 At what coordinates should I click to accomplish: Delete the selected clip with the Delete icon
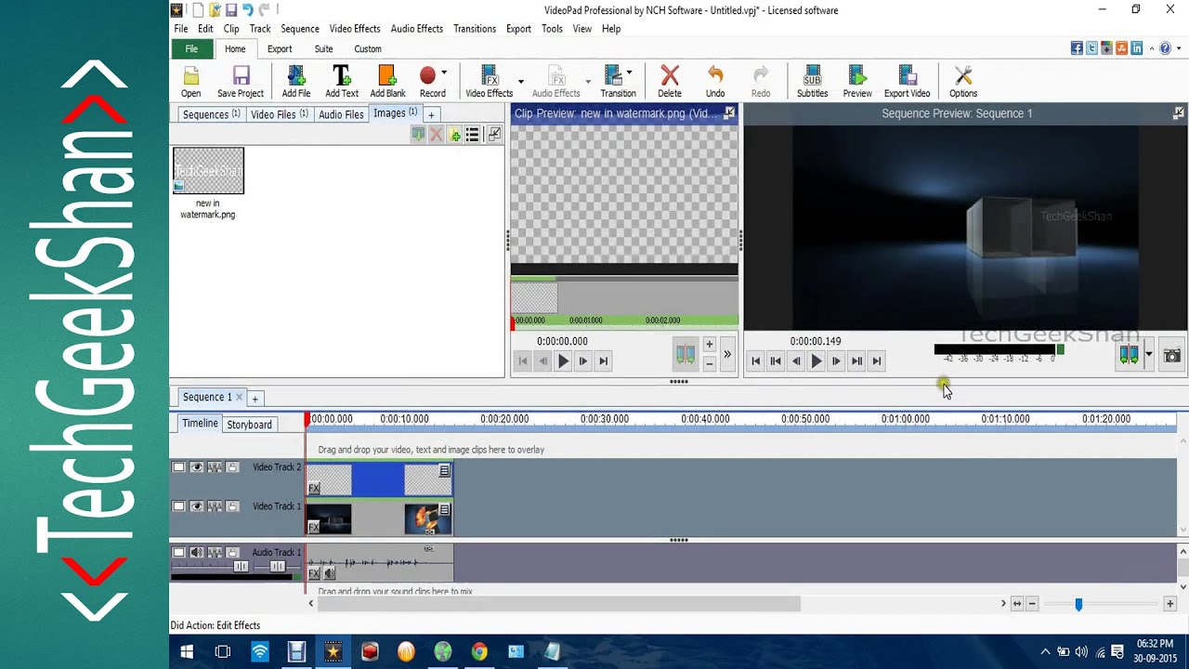(670, 82)
